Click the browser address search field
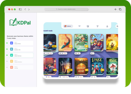The height and width of the screenshot is (94, 131). click(66, 9)
